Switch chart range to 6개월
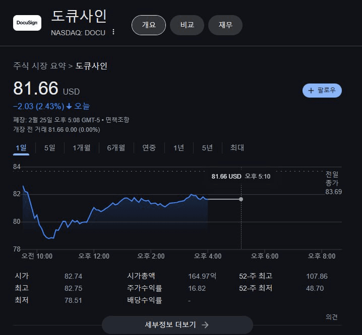 116,148
